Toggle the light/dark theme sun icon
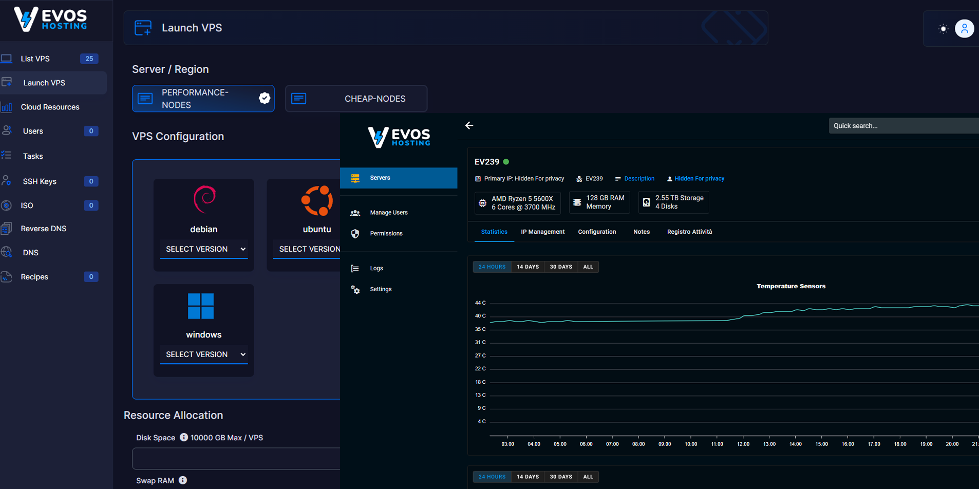The height and width of the screenshot is (489, 979). (x=943, y=29)
